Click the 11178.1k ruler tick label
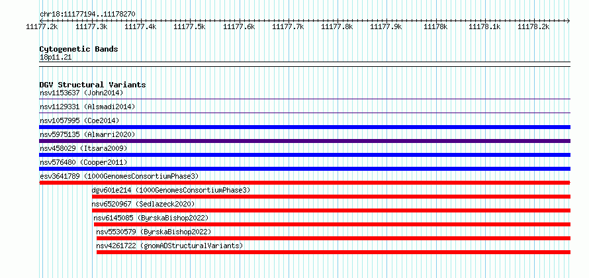Image resolution: width=589 pixels, height=278 pixels. [x=484, y=26]
